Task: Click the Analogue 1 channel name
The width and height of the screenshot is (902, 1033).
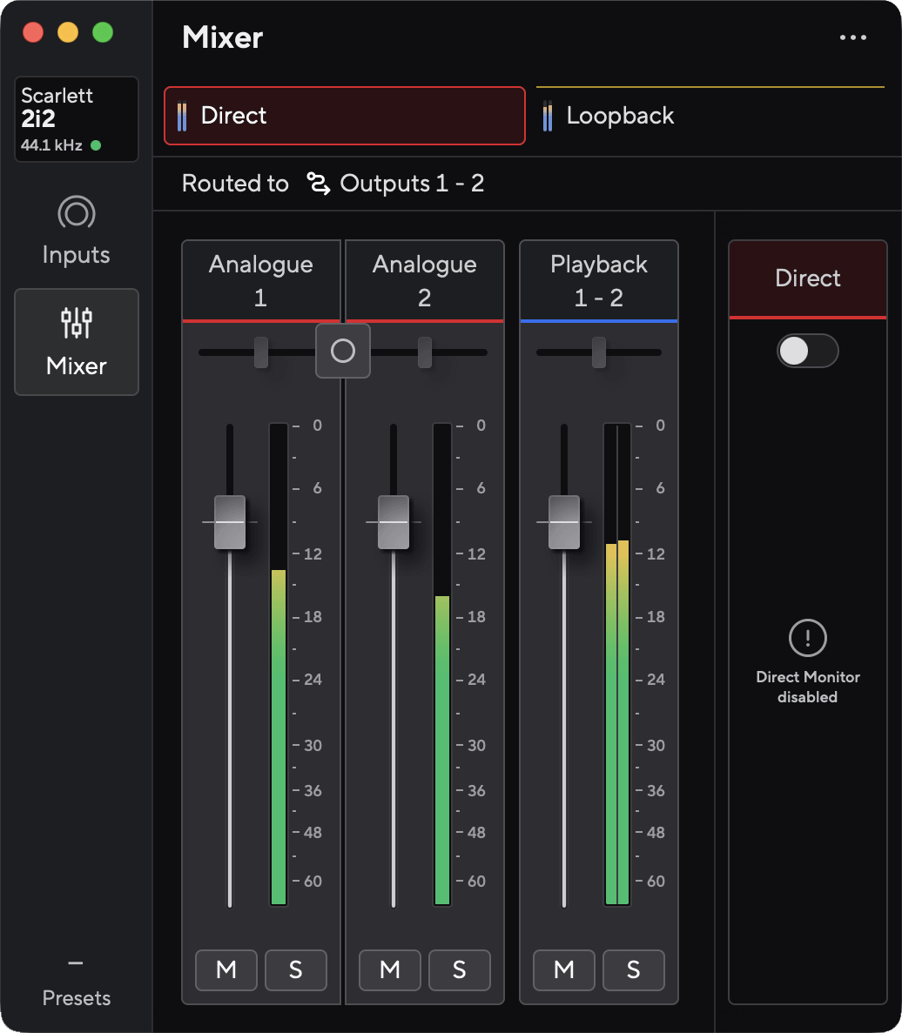Action: pos(261,280)
